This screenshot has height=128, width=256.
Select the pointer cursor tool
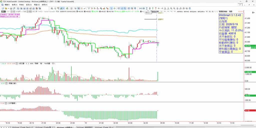click(x=111, y=8)
